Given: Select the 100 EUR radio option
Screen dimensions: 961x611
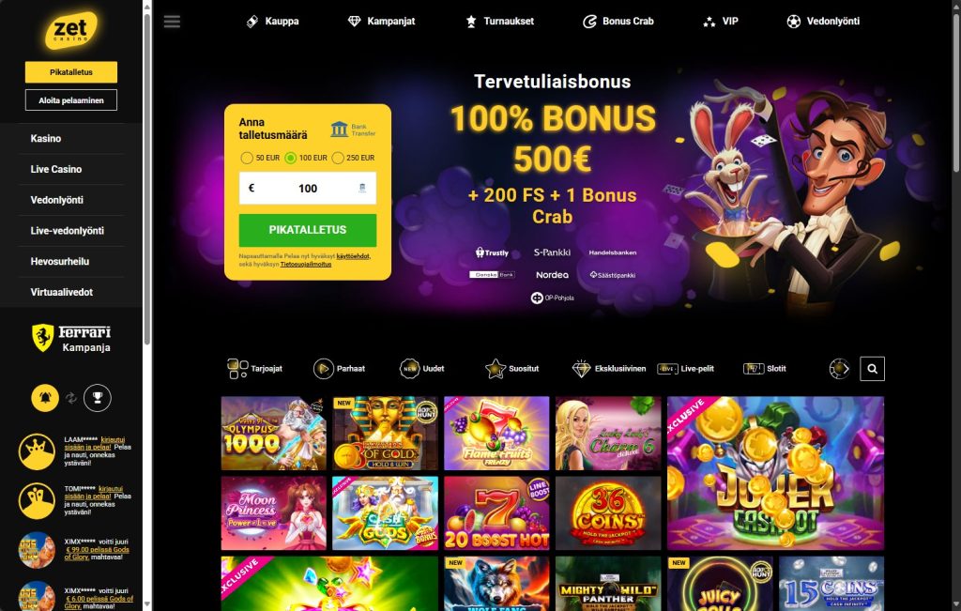Looking at the screenshot, I should (291, 158).
